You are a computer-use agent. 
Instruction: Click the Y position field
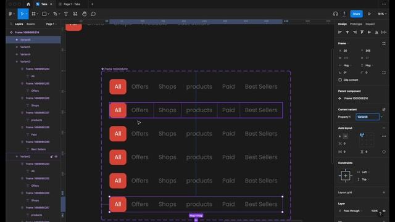click(370, 51)
